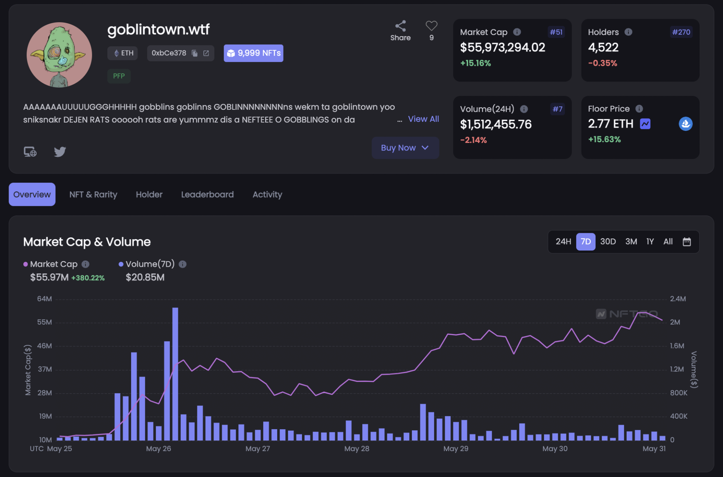Click the info icon beside the Volume(7D) legend
Image resolution: width=723 pixels, height=477 pixels.
[x=183, y=264]
